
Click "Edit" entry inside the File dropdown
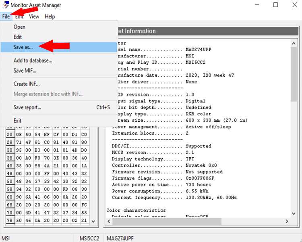coord(18,37)
